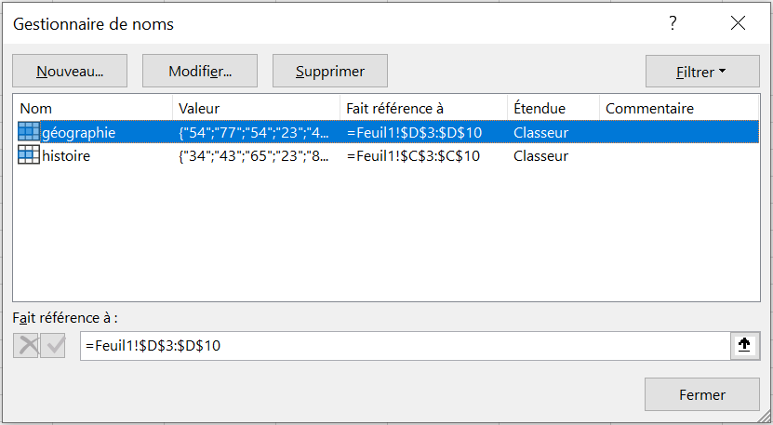Click the Étendue column header

[553, 108]
